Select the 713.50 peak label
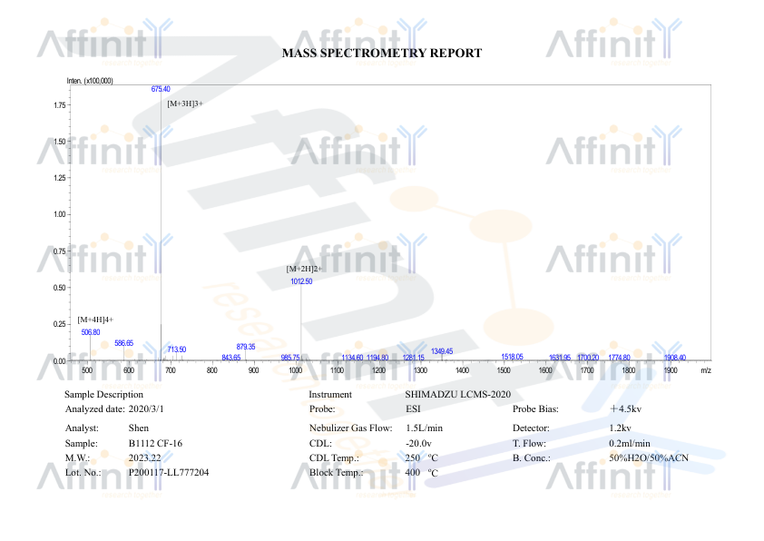The height and width of the screenshot is (541, 764). point(176,349)
